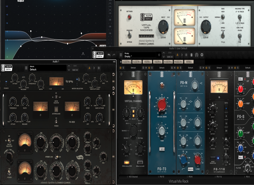The height and width of the screenshot is (185, 254).
Task: Undo last change in Virtual Mix Rack
Action: click(109, 55)
